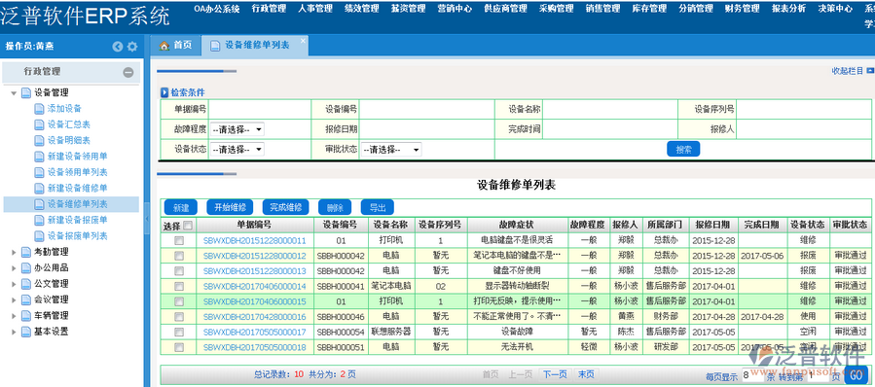
Task: Click the 收起栏目 icon at top right
Action: coord(870,71)
